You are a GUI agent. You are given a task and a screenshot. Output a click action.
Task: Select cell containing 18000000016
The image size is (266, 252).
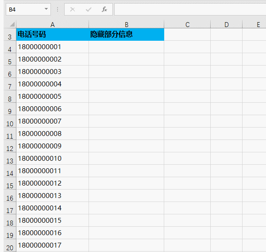click(52, 233)
